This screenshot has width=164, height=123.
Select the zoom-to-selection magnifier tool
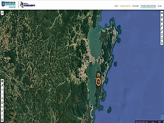pyautogui.click(x=2, y=86)
